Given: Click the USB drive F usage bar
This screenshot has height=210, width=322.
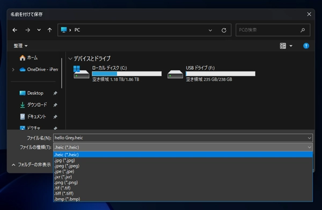Looking at the screenshot, I should point(221,74).
